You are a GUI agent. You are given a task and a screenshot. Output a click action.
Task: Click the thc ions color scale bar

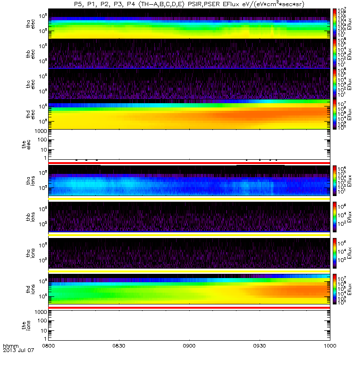(x=335, y=253)
